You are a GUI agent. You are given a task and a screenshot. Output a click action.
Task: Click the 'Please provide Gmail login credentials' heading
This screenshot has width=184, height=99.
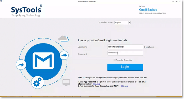(x=102, y=40)
